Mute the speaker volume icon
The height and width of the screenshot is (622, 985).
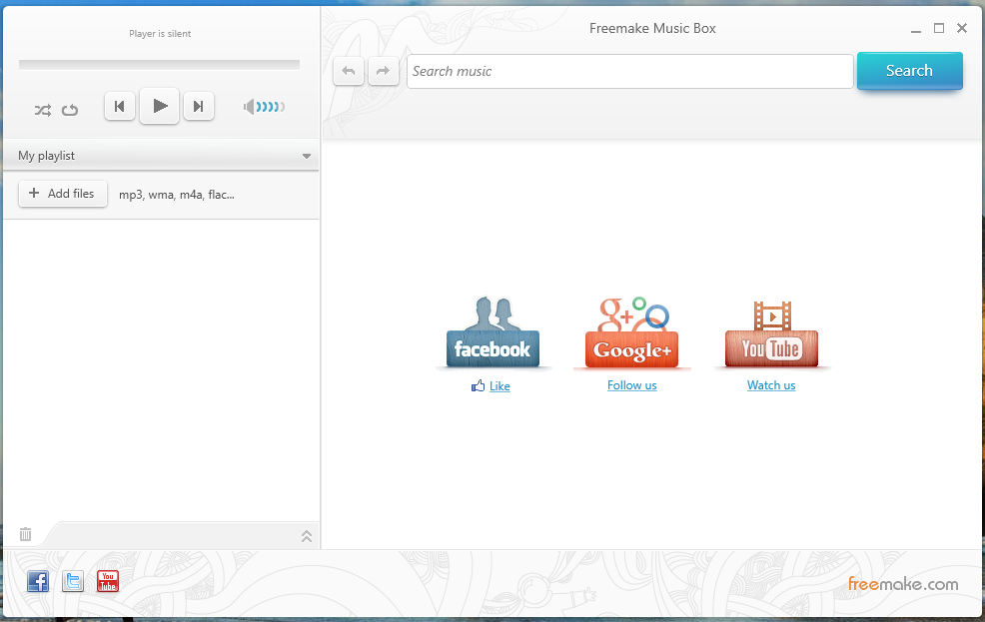point(250,107)
